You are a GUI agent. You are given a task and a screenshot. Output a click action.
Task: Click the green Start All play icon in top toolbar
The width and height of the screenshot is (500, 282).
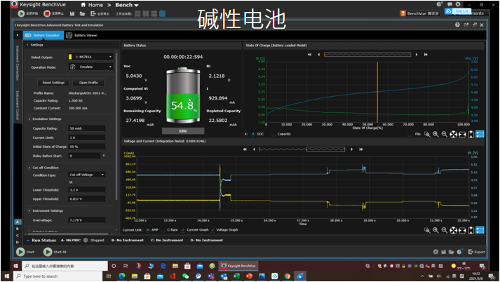click(21, 14)
